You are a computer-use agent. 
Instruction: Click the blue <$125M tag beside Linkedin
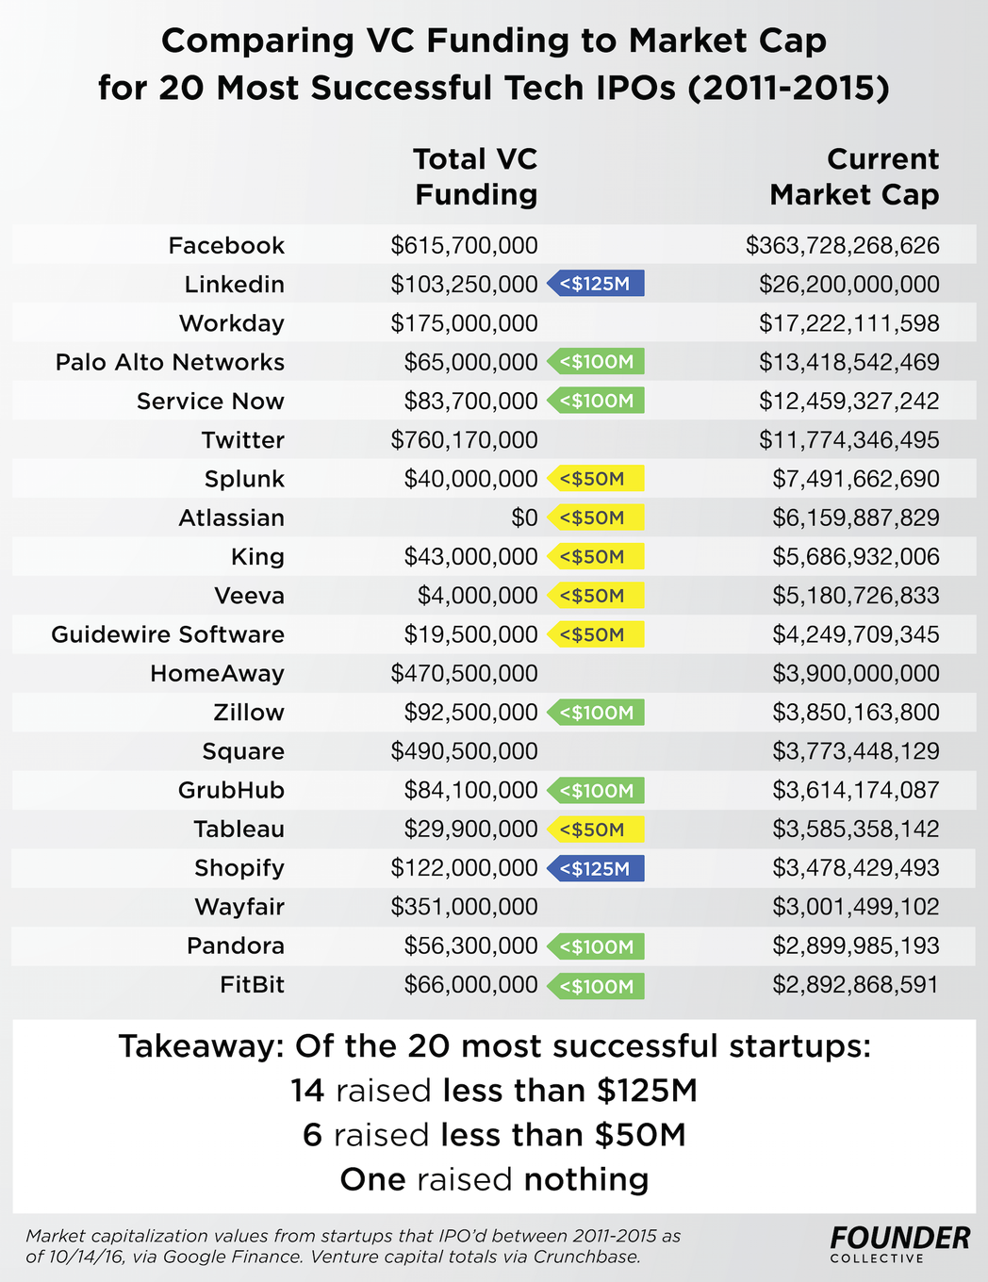coord(596,284)
